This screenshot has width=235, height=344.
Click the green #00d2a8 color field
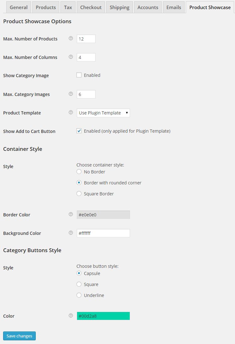click(103, 316)
